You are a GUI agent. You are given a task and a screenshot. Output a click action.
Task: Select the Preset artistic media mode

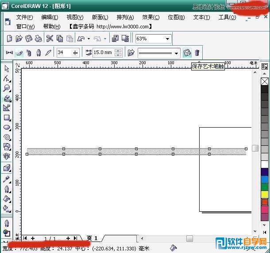[x=9, y=53]
